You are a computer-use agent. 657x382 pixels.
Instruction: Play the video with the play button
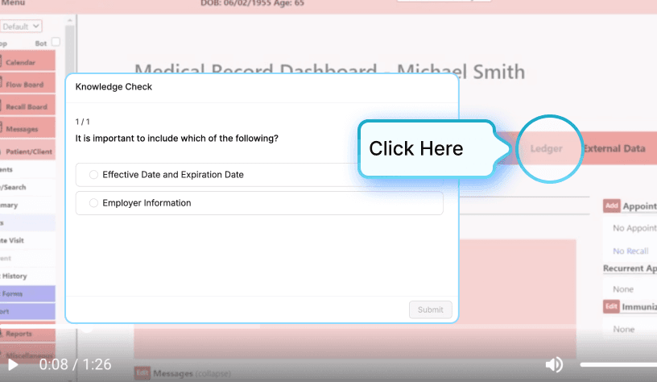point(13,364)
